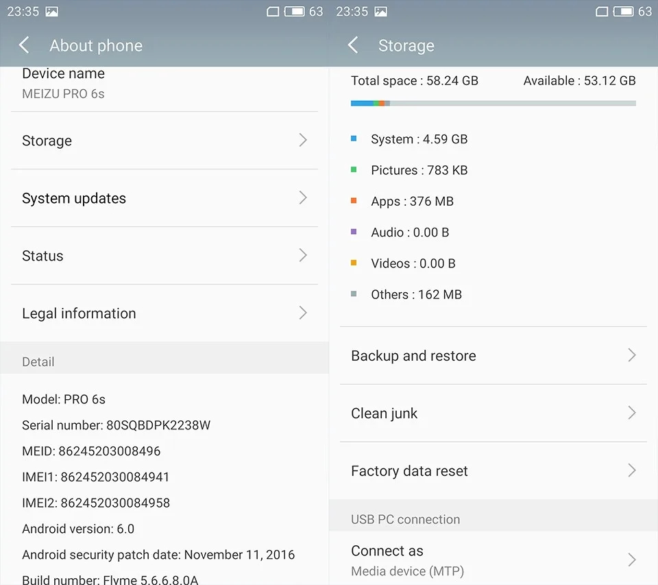Open the Status row chevron

[x=303, y=255]
